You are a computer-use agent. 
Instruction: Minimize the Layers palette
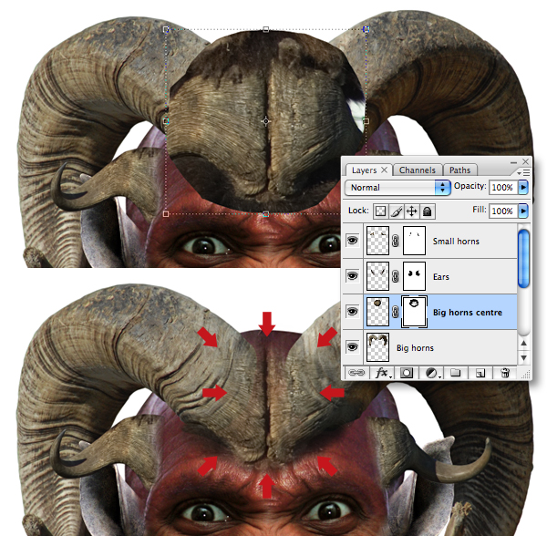tap(513, 162)
